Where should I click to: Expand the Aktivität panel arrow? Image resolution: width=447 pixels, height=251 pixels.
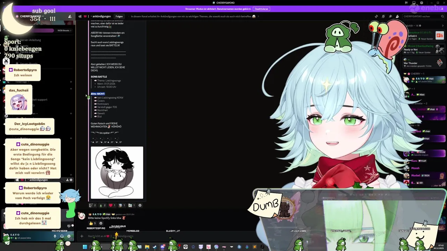(444, 25)
